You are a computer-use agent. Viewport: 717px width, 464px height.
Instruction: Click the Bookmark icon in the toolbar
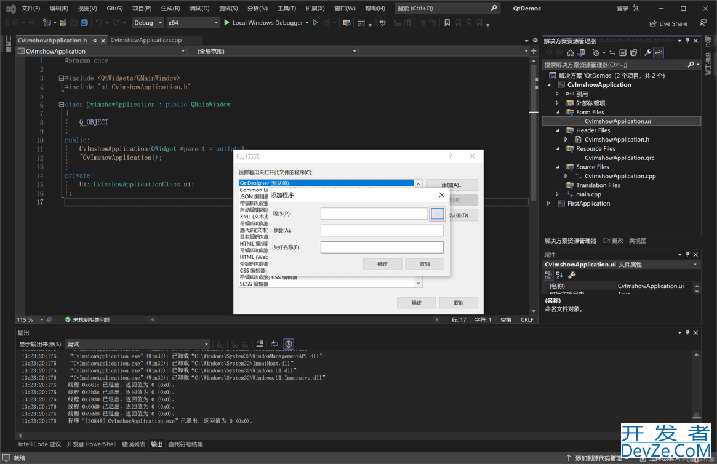click(447, 22)
